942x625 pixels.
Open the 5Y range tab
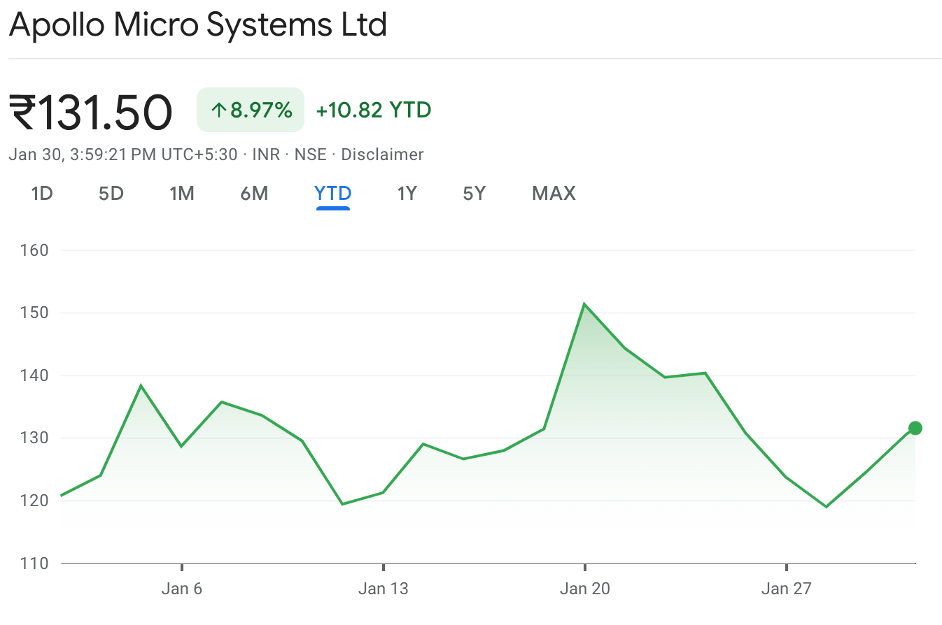(474, 194)
